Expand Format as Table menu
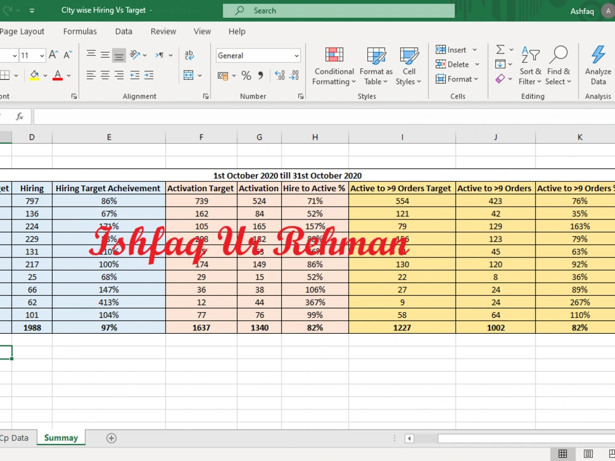Image resolution: width=615 pixels, height=461 pixels. point(376,66)
